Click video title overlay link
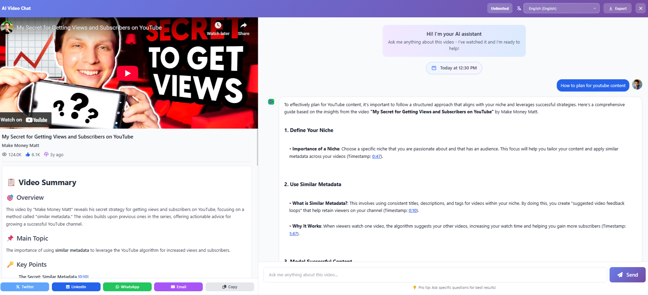This screenshot has width=648, height=295. pos(89,28)
